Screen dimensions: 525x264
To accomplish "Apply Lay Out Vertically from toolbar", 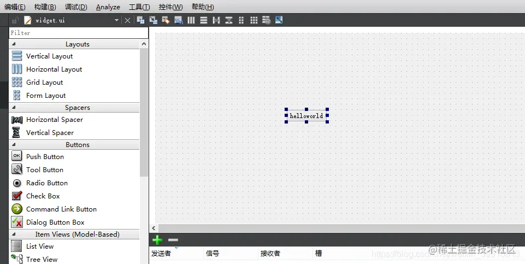I will (x=204, y=20).
